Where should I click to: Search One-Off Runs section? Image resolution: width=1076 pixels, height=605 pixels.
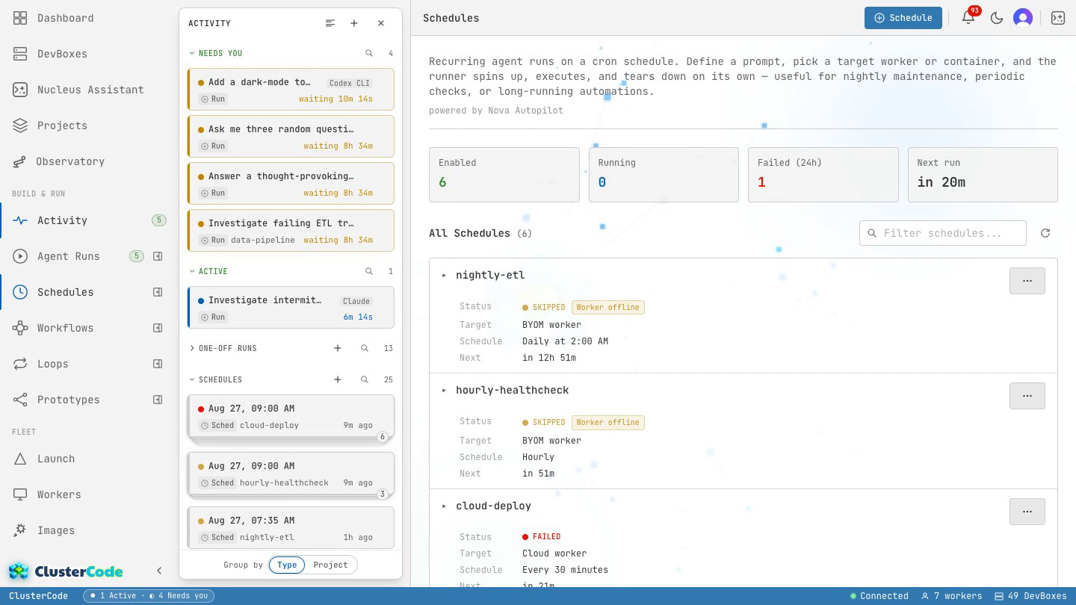pyautogui.click(x=365, y=348)
